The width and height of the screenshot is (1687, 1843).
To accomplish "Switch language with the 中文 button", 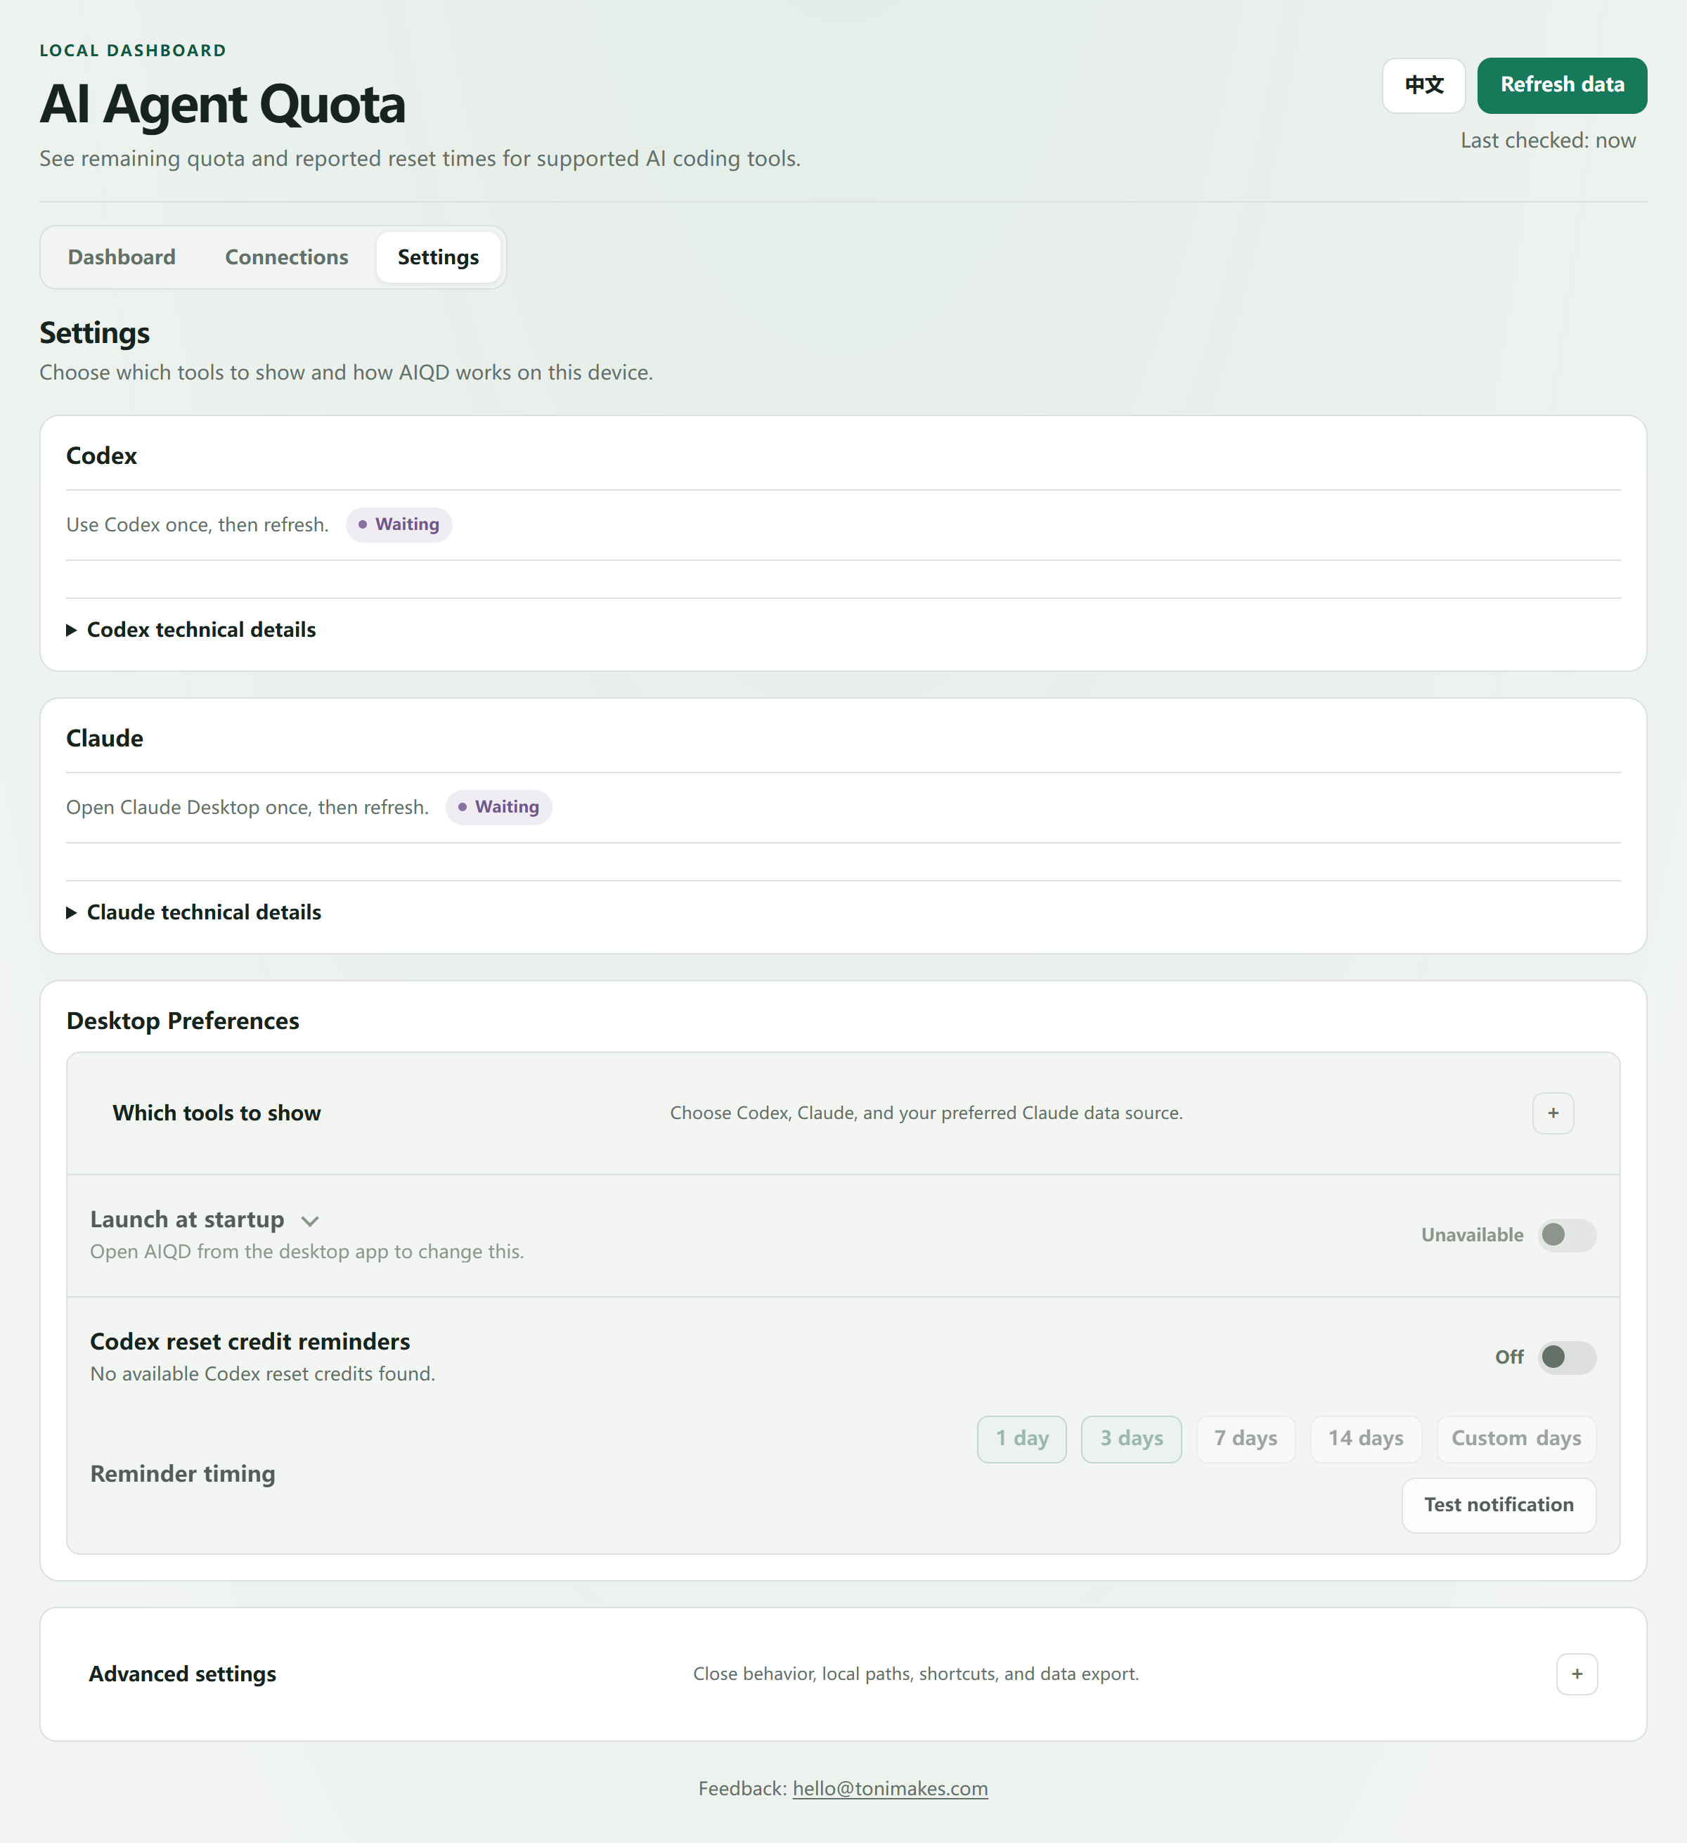I will click(1423, 85).
